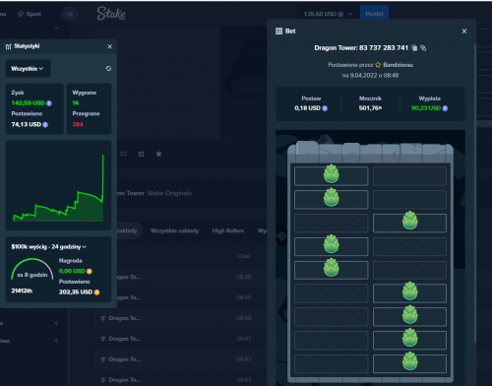Close the Statystyki panel
The height and width of the screenshot is (386, 492).
pos(109,46)
